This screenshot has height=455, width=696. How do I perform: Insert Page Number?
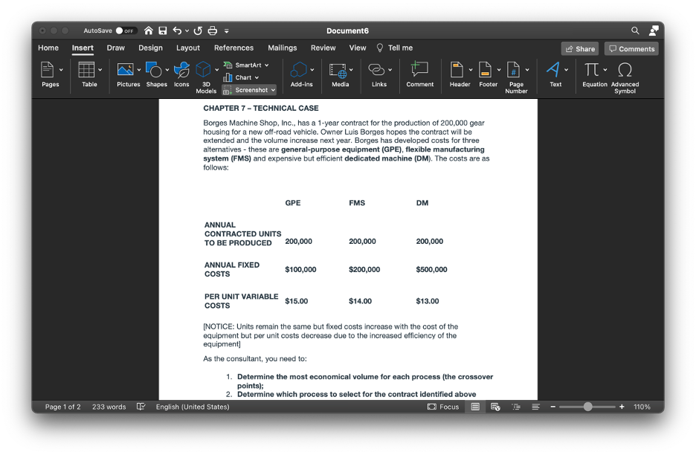(516, 77)
